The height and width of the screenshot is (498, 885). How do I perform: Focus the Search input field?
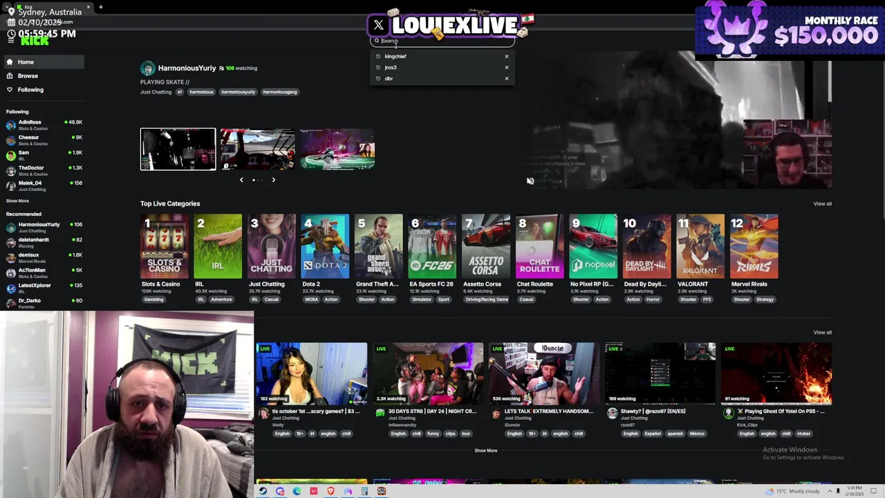pos(442,41)
